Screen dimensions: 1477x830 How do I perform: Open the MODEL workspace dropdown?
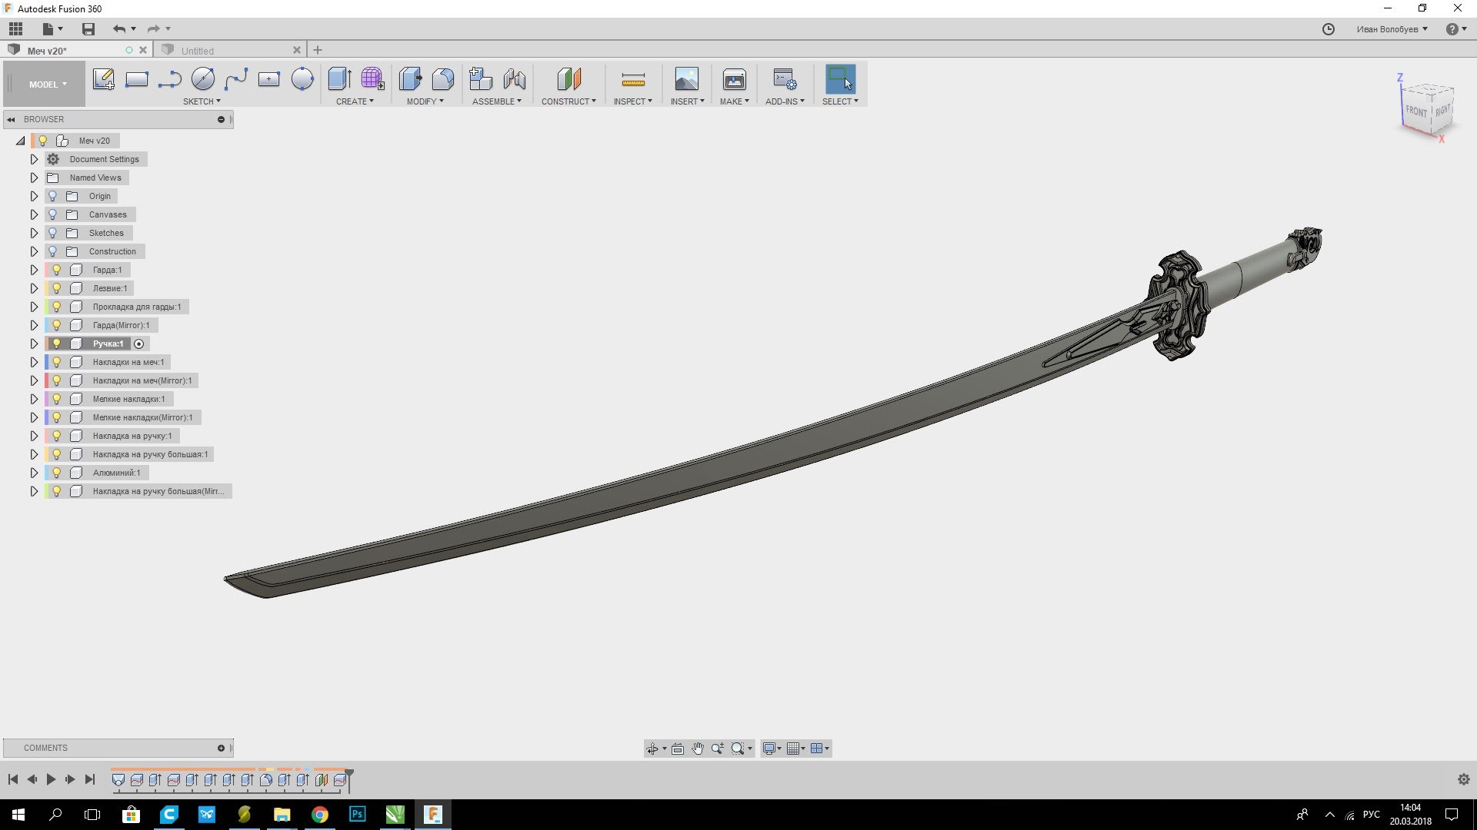pyautogui.click(x=48, y=85)
